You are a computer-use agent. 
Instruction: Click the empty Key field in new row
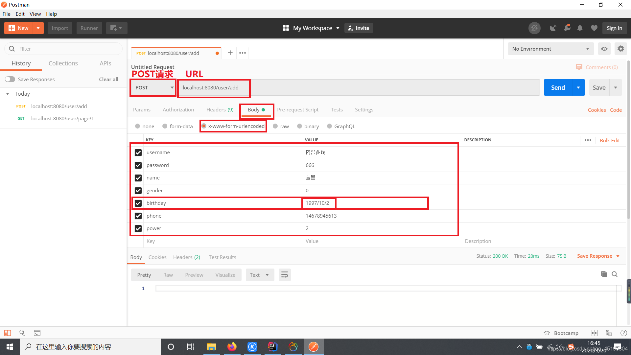point(223,241)
